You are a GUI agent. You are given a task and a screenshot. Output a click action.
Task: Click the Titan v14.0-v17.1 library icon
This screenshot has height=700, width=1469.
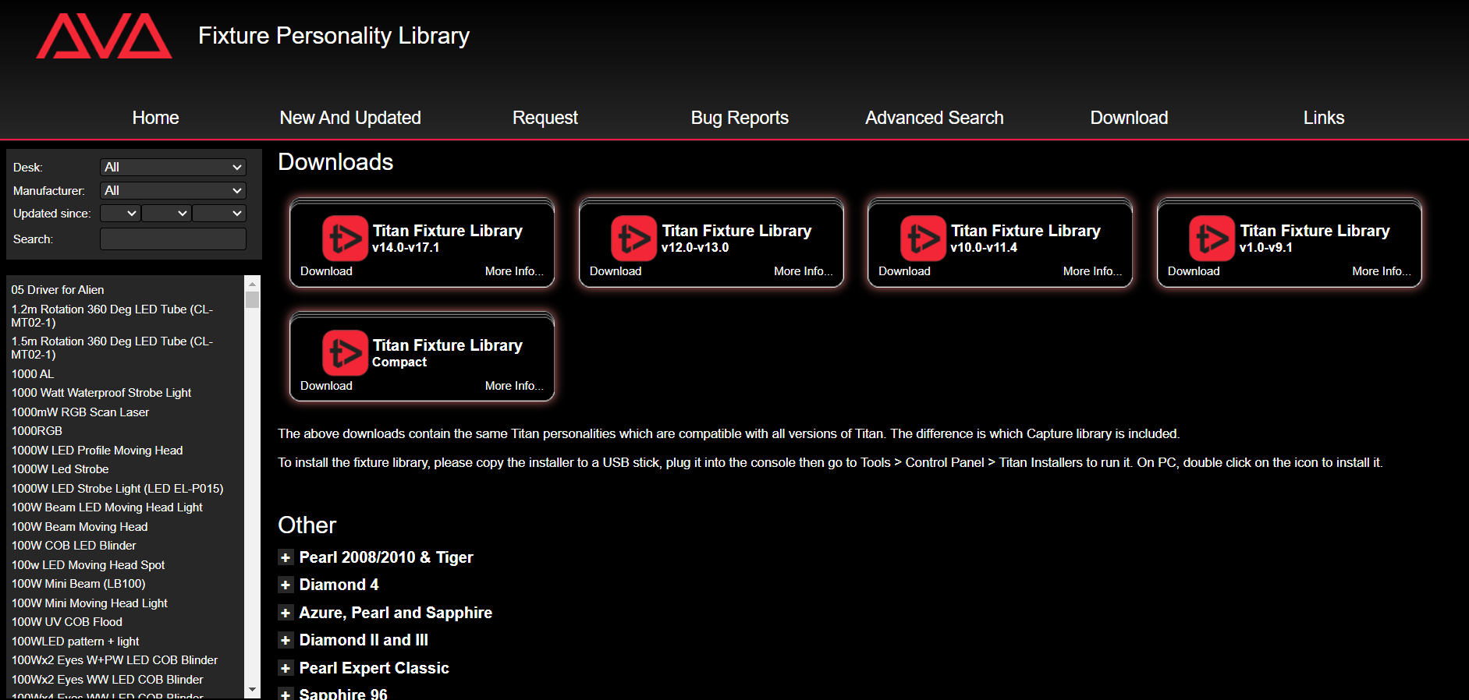tap(345, 239)
